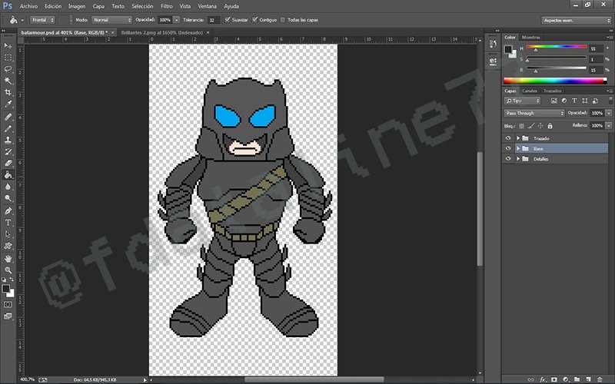
Task: Select the Clone Stamp tool
Action: [8, 140]
